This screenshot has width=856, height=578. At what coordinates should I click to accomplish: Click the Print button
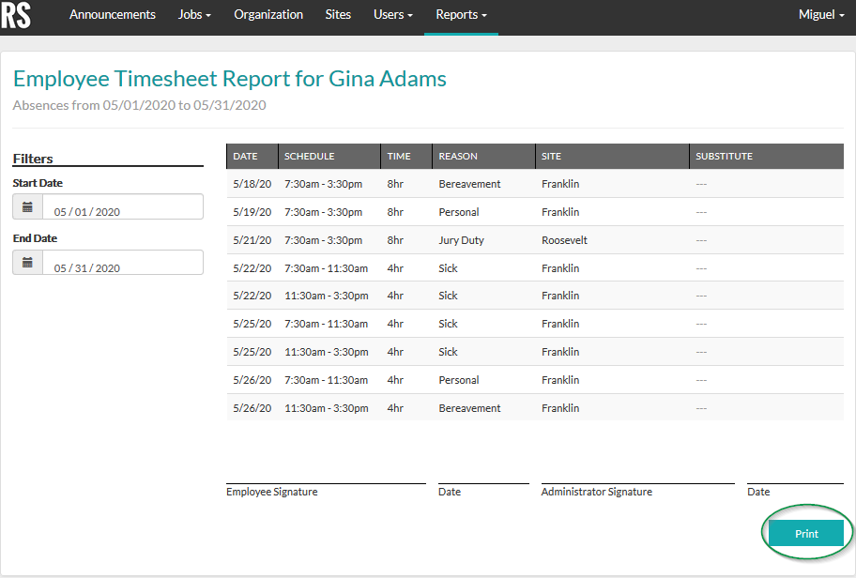tap(805, 532)
